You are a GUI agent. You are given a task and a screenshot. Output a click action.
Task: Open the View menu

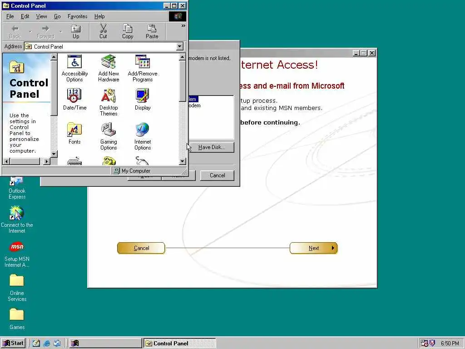point(41,16)
